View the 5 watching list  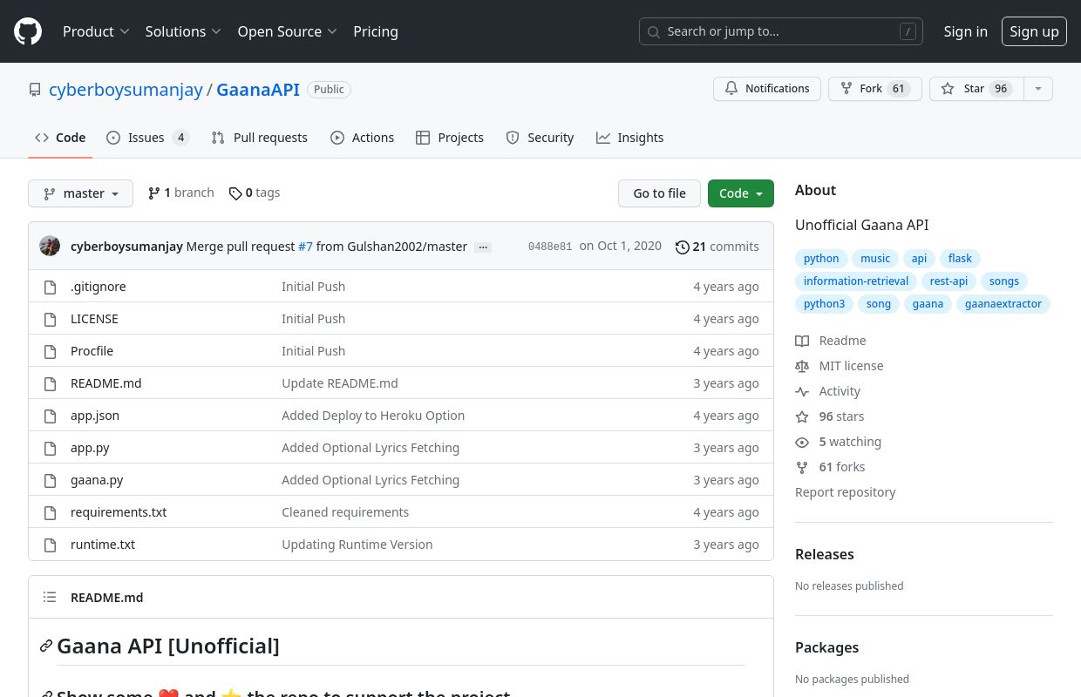pos(839,442)
